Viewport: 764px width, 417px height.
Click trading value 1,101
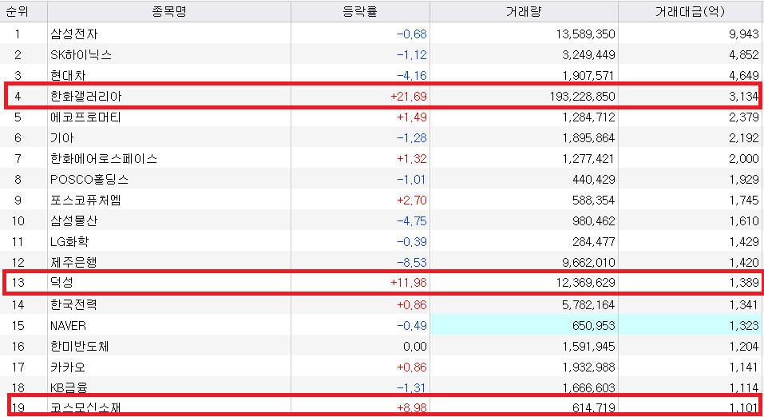tap(744, 407)
